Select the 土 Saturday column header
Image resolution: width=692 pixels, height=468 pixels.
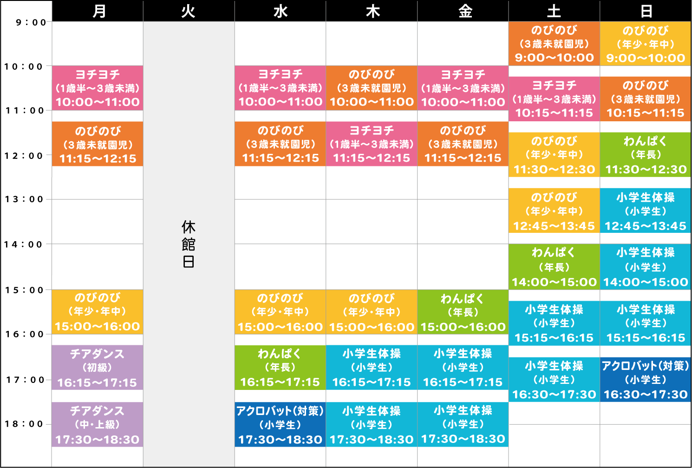click(x=554, y=11)
